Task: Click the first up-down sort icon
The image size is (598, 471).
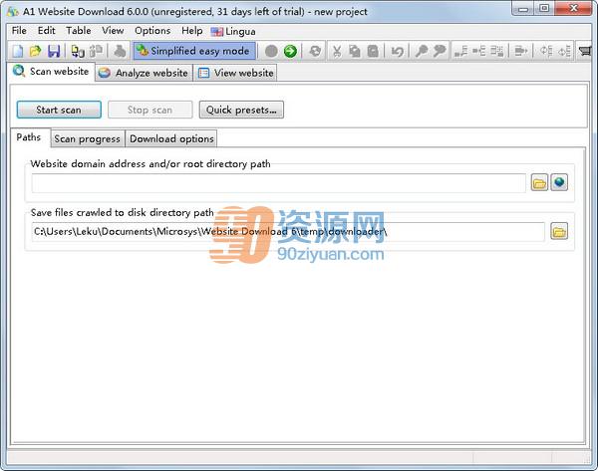Action: (x=546, y=51)
